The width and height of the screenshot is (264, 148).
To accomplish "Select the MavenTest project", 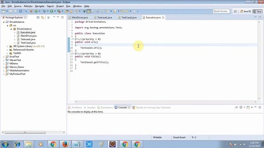I will [x=15, y=60].
